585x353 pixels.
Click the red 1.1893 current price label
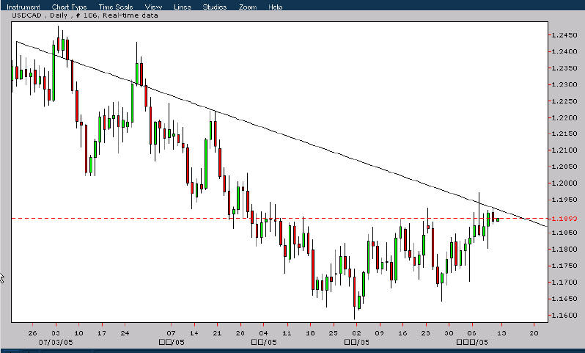(564, 219)
